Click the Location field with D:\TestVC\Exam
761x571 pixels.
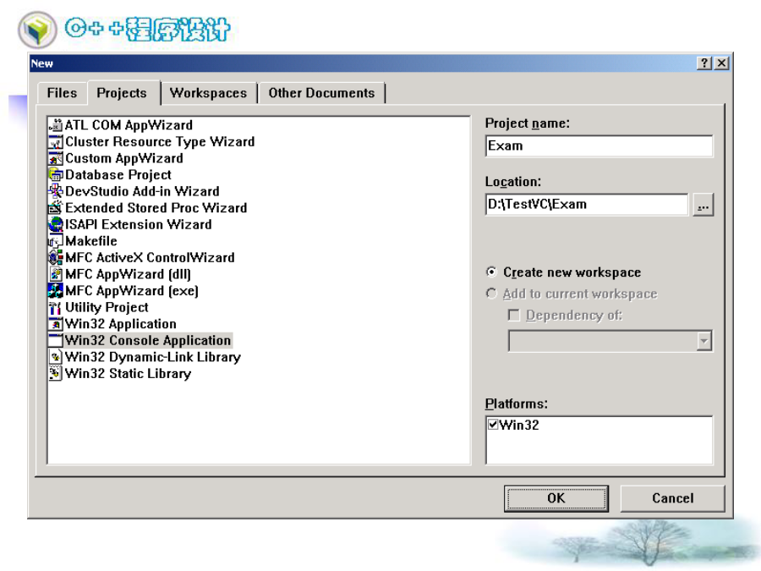point(587,205)
